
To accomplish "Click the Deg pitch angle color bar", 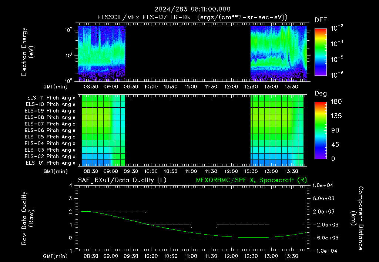I will point(321,131).
